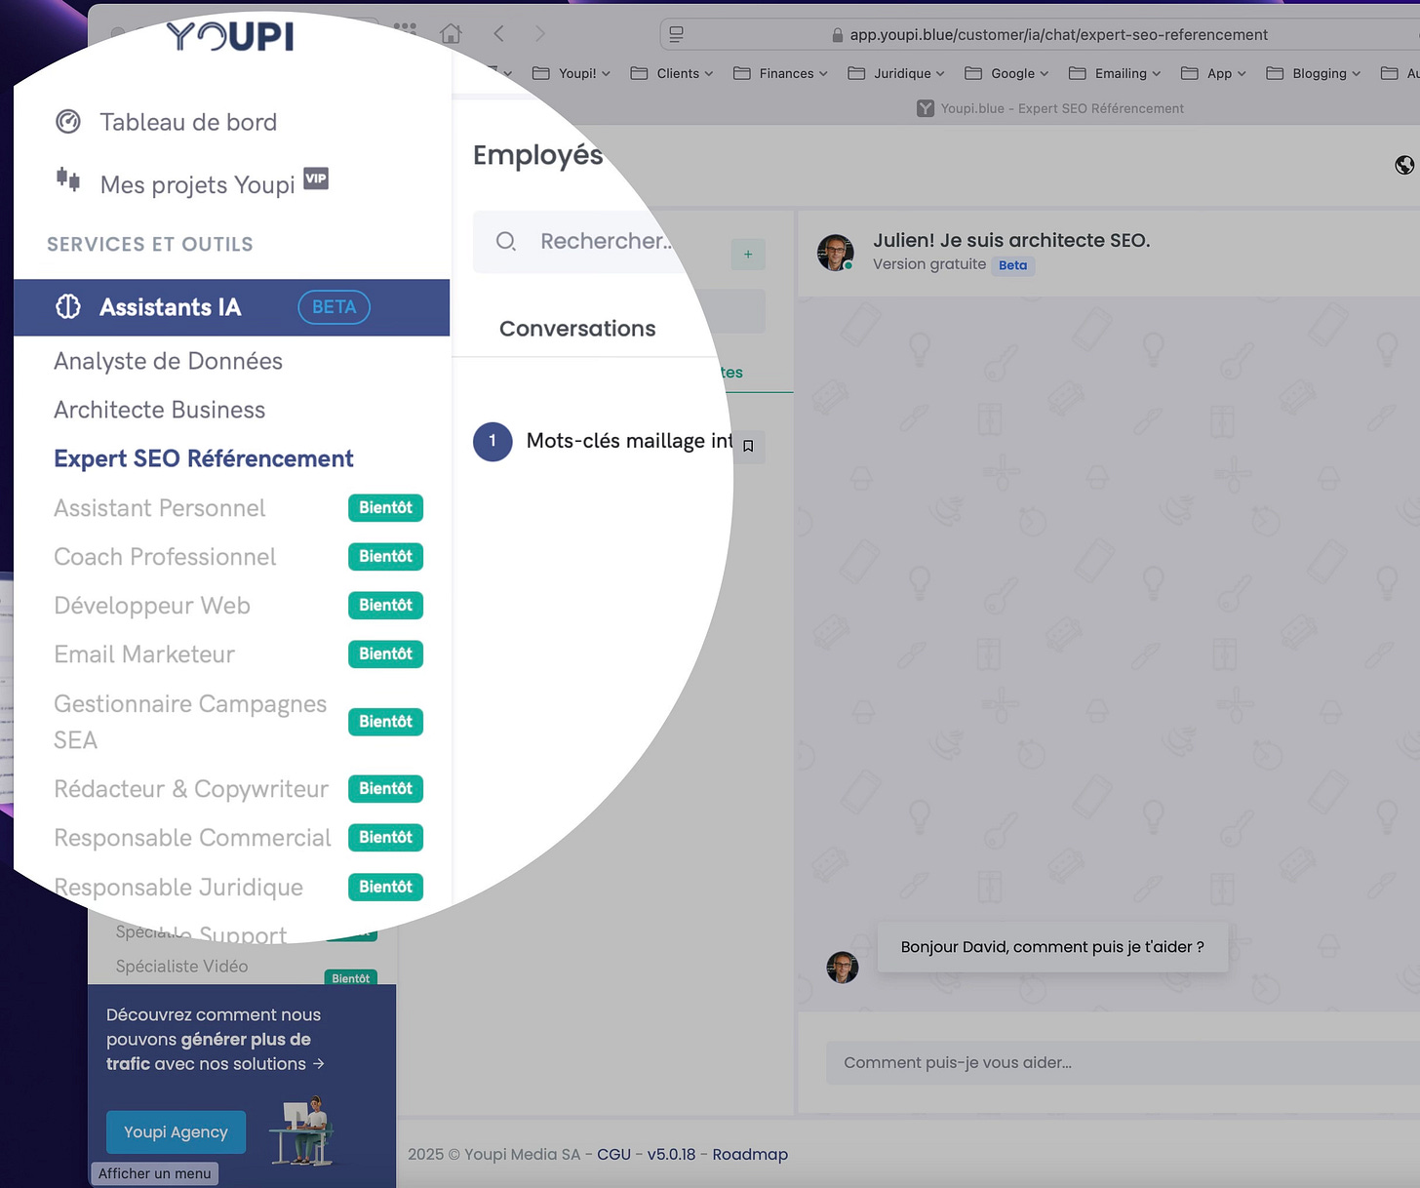Click the address bar URL
Image resolution: width=1420 pixels, height=1188 pixels.
click(1058, 35)
